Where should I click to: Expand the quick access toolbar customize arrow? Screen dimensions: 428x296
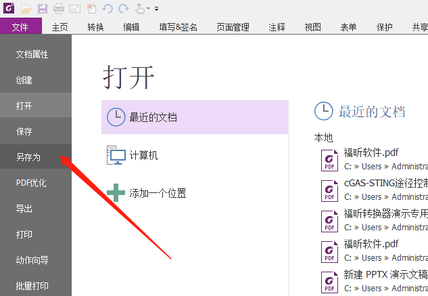[x=156, y=9]
